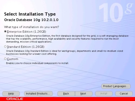Click the 'Custom' option label

12,59
